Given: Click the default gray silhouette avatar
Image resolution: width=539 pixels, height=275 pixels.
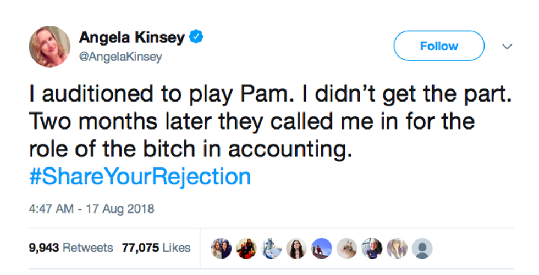Looking at the screenshot, I should 422,248.
